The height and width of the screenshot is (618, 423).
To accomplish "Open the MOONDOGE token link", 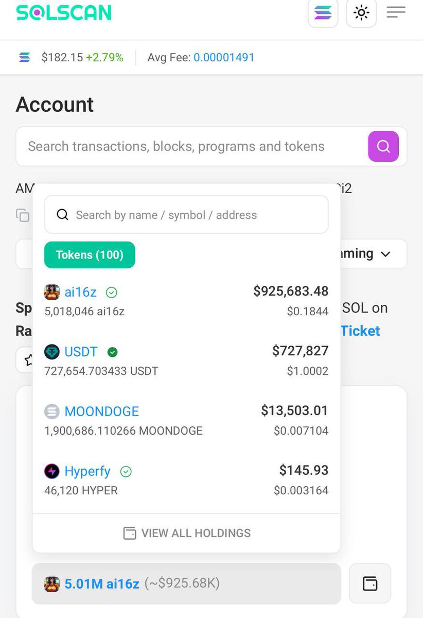I will pos(102,412).
